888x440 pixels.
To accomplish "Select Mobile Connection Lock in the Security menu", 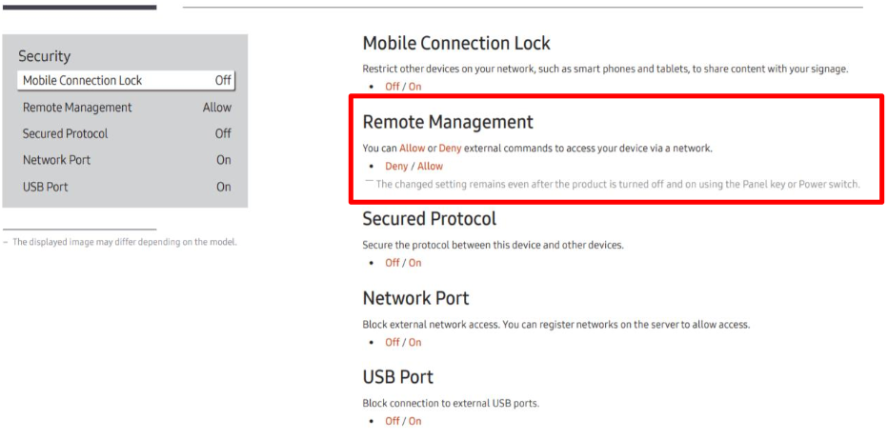I will coord(83,81).
